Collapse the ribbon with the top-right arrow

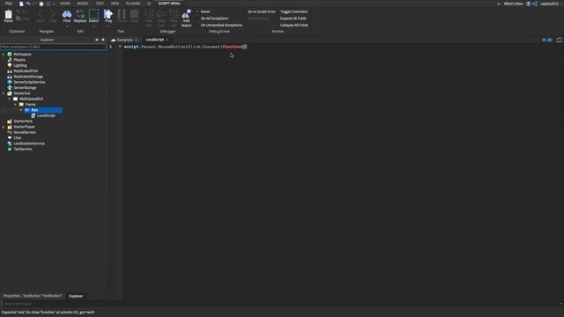click(498, 4)
